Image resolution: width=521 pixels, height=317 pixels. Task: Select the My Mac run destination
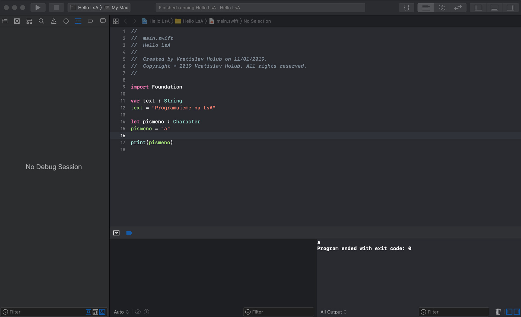(x=117, y=8)
